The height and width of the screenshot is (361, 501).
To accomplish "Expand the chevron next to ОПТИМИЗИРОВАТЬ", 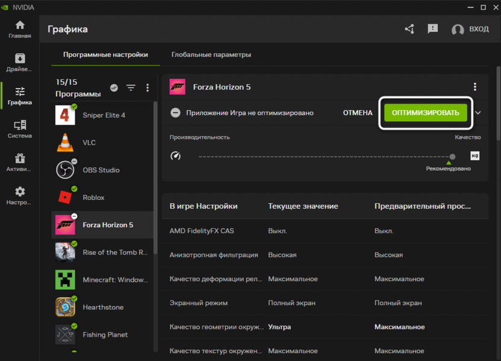I will click(478, 113).
